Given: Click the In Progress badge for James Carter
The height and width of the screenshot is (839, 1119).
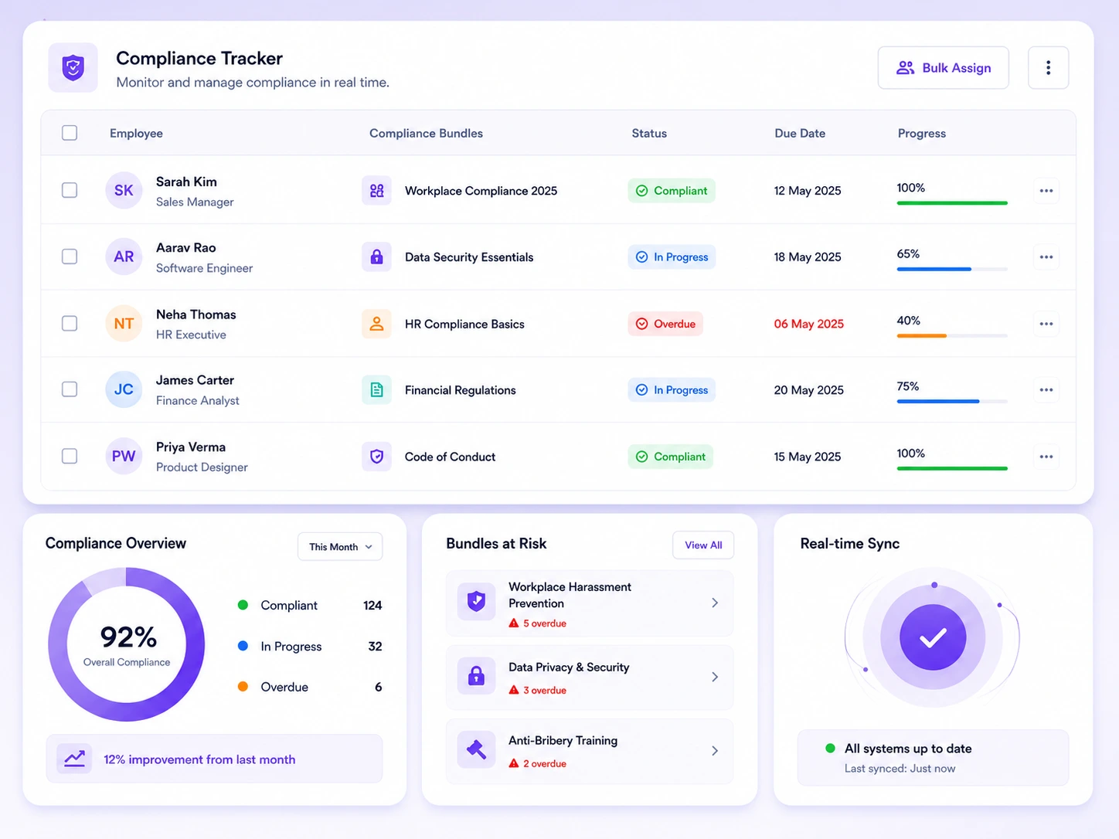Looking at the screenshot, I should pyautogui.click(x=672, y=390).
